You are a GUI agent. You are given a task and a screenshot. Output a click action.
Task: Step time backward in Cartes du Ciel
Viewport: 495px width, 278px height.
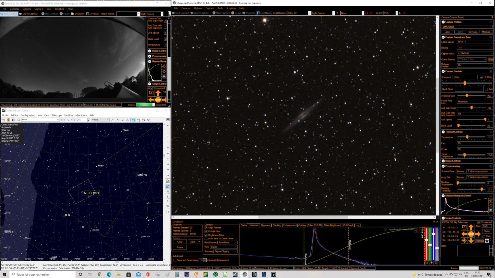(68, 120)
